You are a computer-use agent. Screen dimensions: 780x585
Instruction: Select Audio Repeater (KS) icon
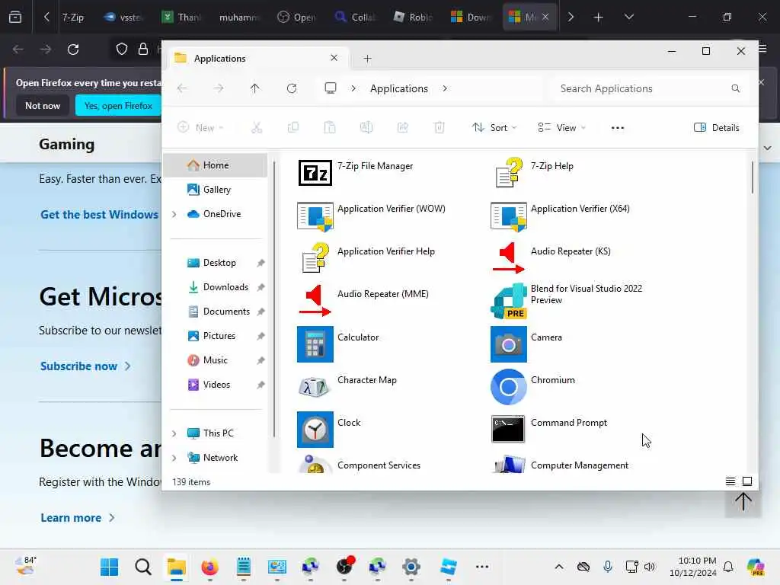508,258
